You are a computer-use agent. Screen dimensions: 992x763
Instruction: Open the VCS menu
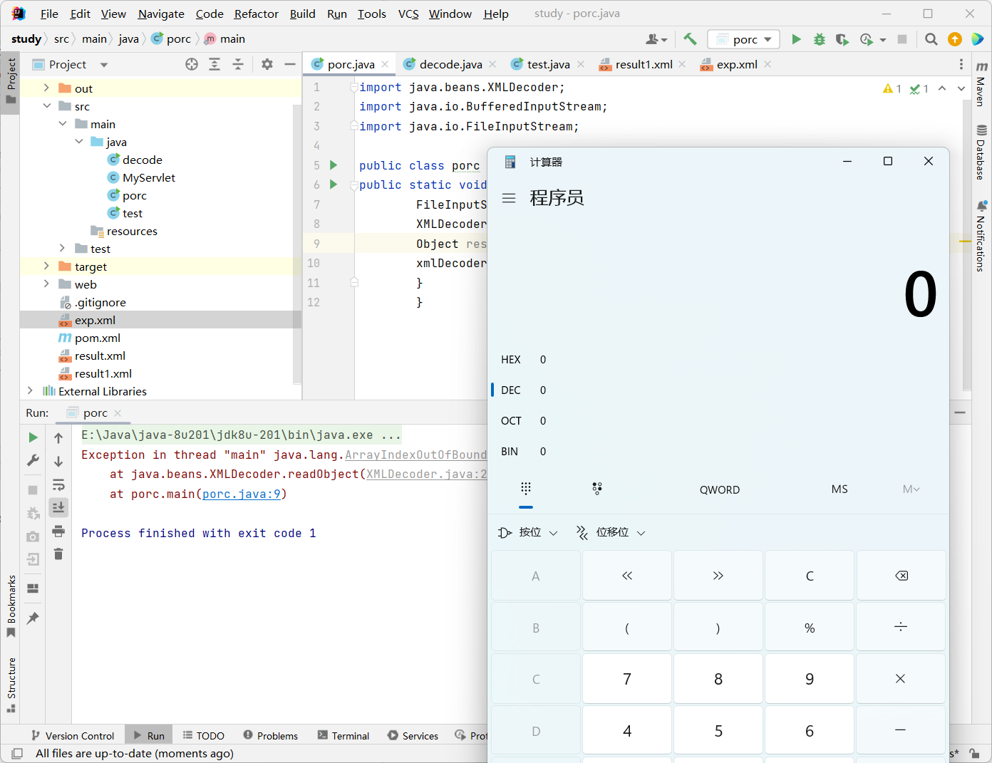click(408, 14)
